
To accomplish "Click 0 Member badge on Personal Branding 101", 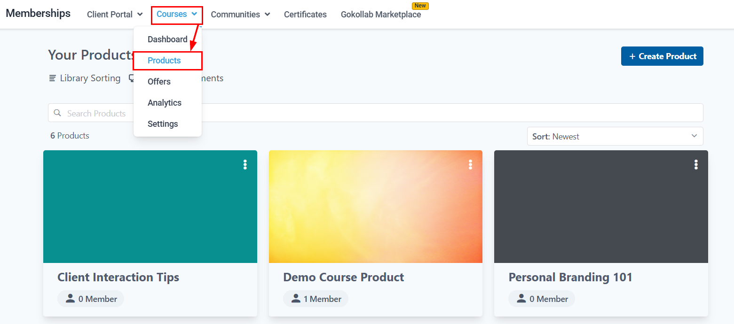I will (x=542, y=299).
